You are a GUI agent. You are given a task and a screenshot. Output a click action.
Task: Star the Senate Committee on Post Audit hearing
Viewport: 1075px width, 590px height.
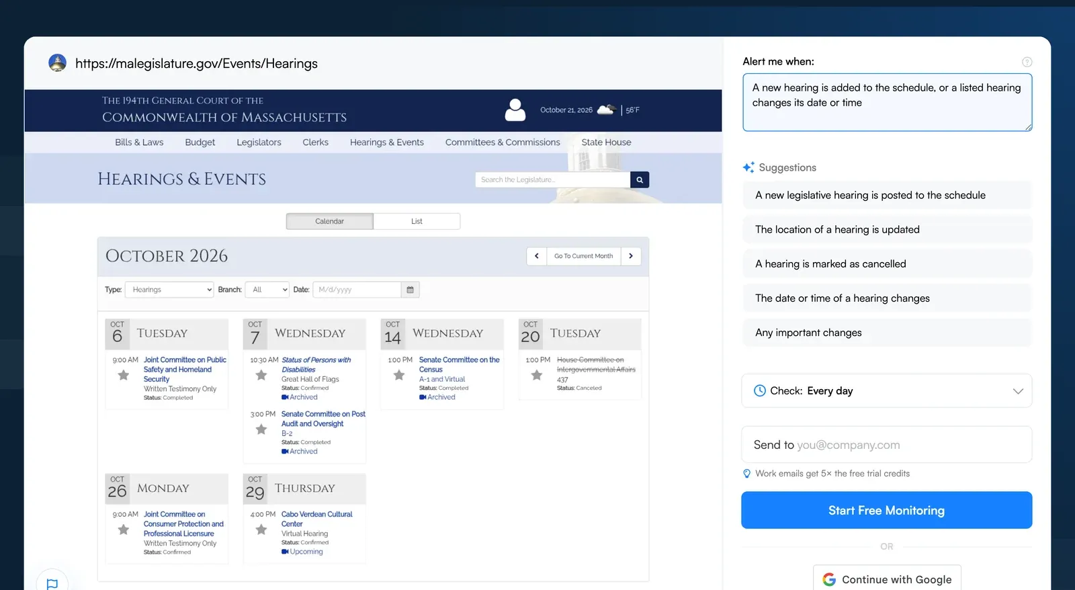pyautogui.click(x=261, y=429)
